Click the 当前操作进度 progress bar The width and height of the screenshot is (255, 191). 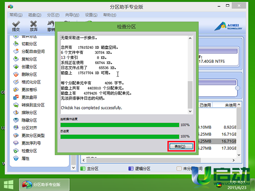[120, 125]
